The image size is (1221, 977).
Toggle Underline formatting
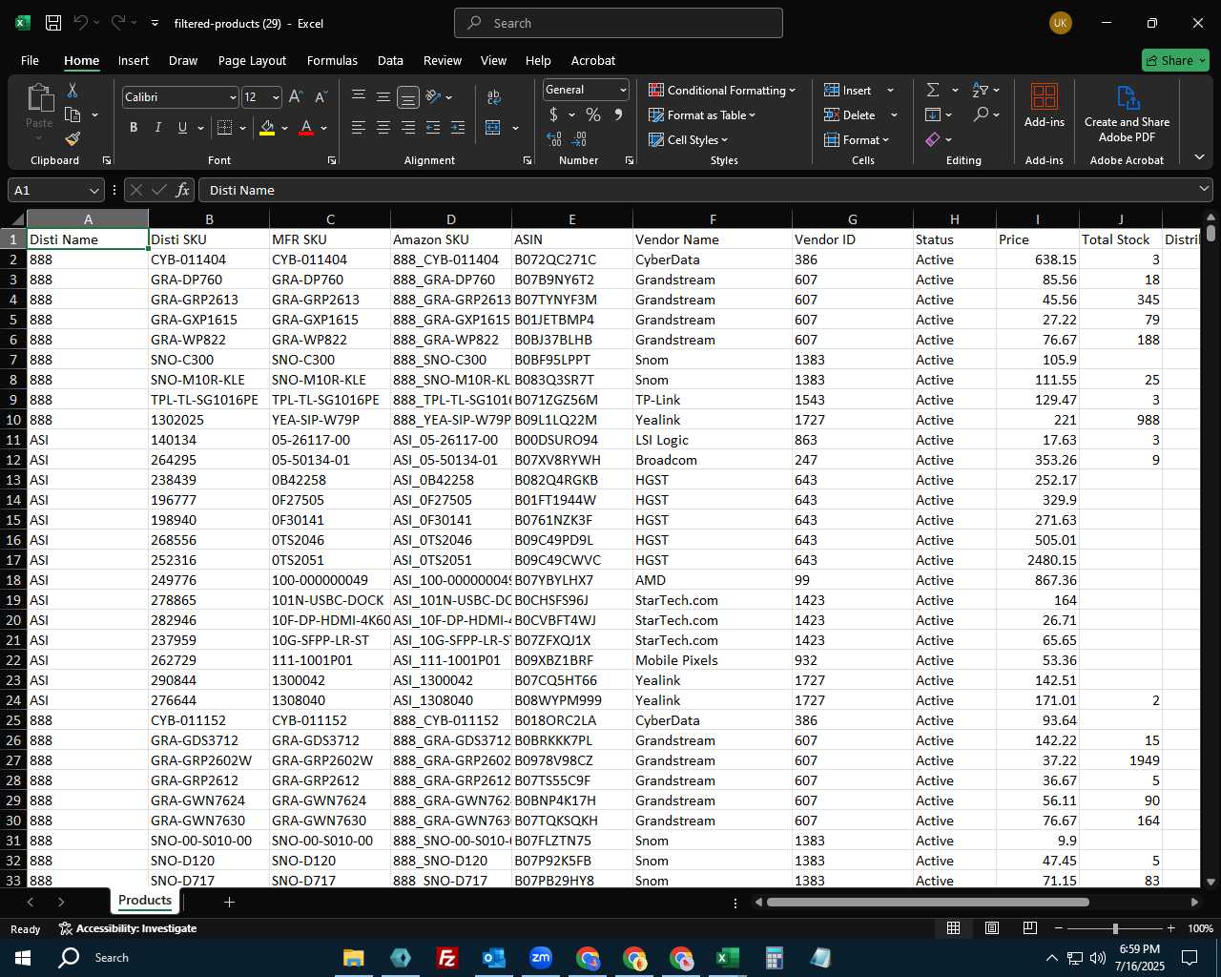tap(182, 127)
